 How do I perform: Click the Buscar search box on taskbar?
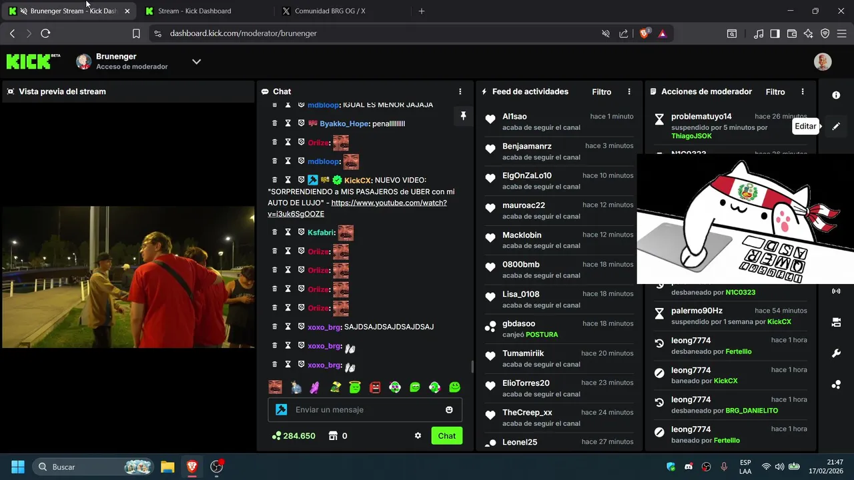click(x=93, y=467)
